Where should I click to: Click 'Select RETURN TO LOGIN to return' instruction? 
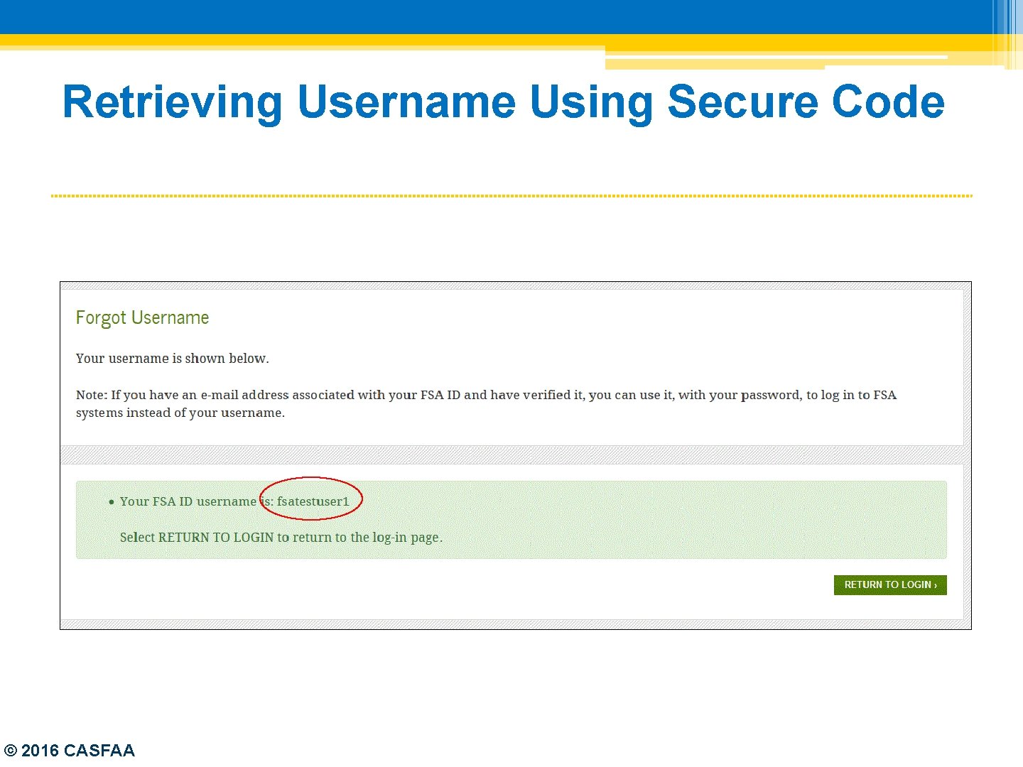point(281,538)
